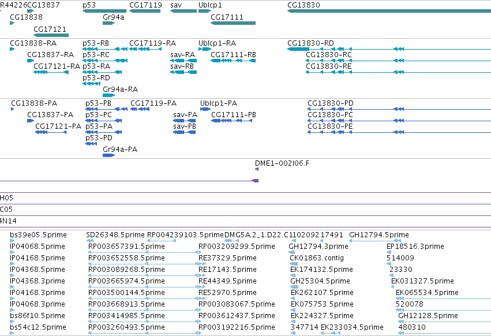Click EST bs54c12.5prime
Image resolution: width=491 pixels, height=336 pixels.
click(38, 327)
